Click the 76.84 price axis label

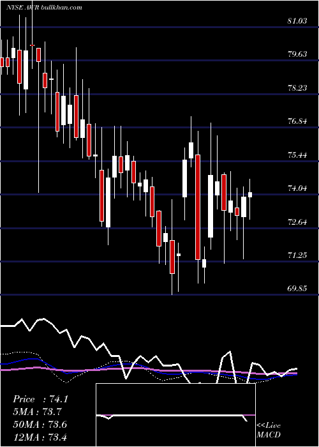[297, 121]
